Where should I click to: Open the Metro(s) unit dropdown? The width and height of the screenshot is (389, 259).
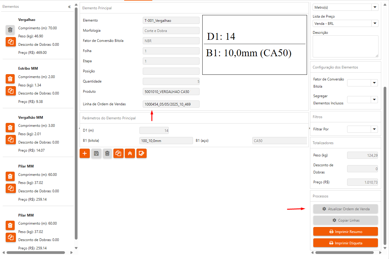pos(375,7)
